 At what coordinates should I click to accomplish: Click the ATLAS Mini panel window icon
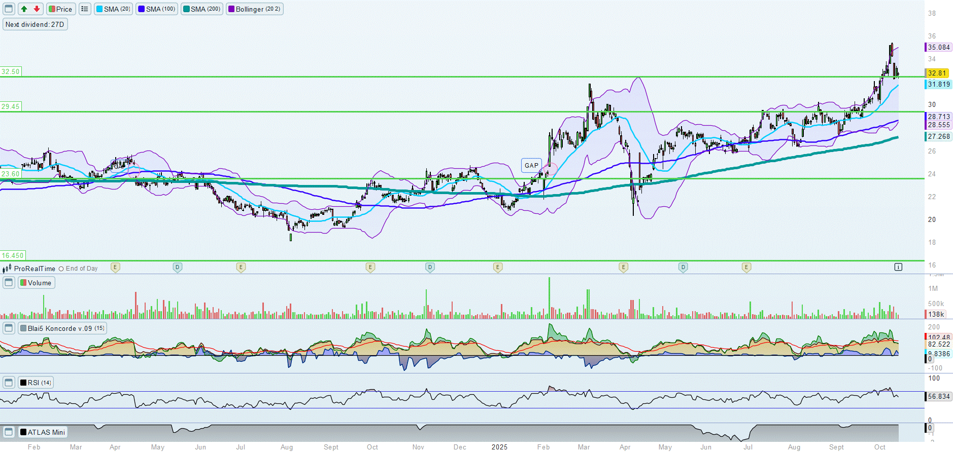coord(9,432)
